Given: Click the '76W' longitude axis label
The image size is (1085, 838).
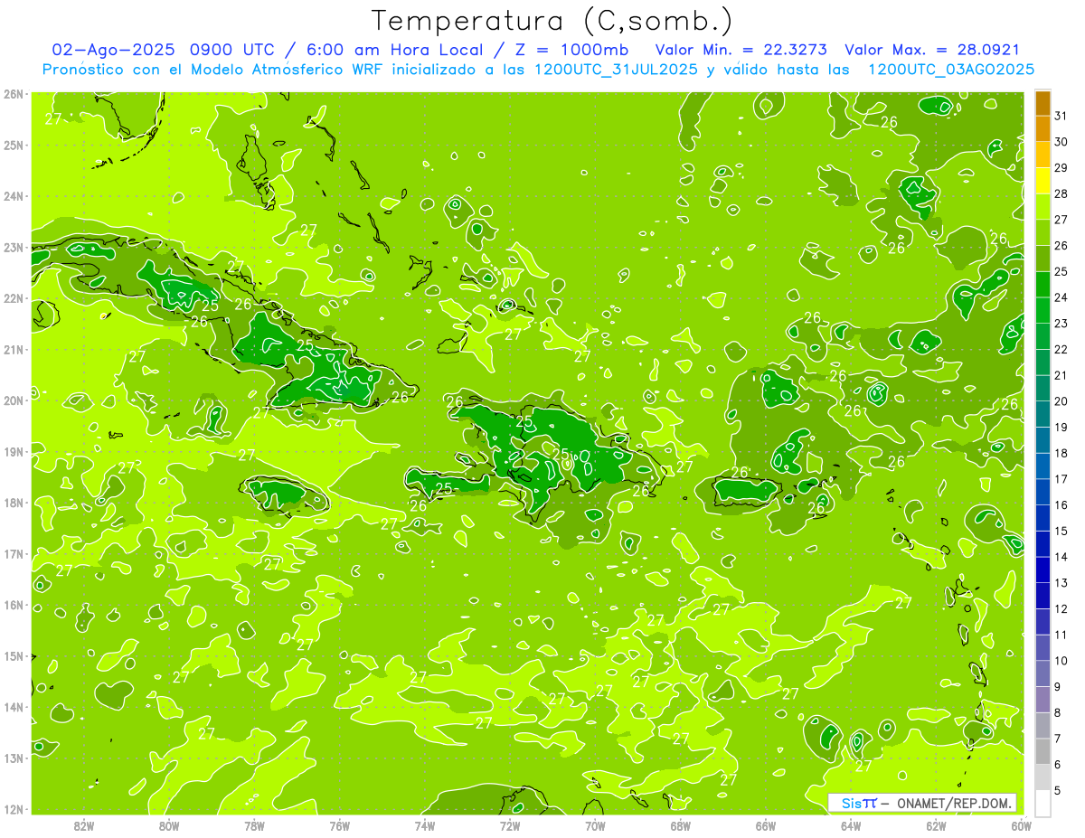Looking at the screenshot, I should click(x=339, y=825).
